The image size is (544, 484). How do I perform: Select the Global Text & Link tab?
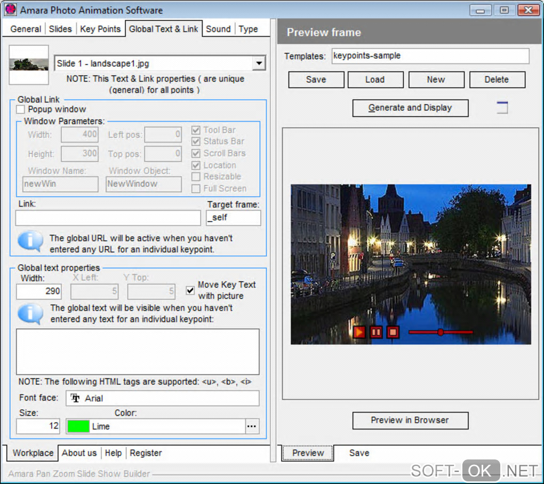pos(163,29)
